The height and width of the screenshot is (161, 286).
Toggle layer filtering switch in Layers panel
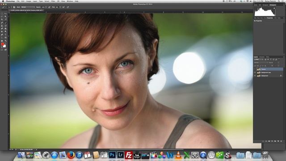[x=279, y=59]
